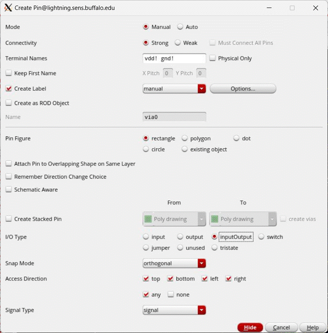This screenshot has width=328, height=333.
Task: Uncheck the bottom access direction
Action: (170, 279)
